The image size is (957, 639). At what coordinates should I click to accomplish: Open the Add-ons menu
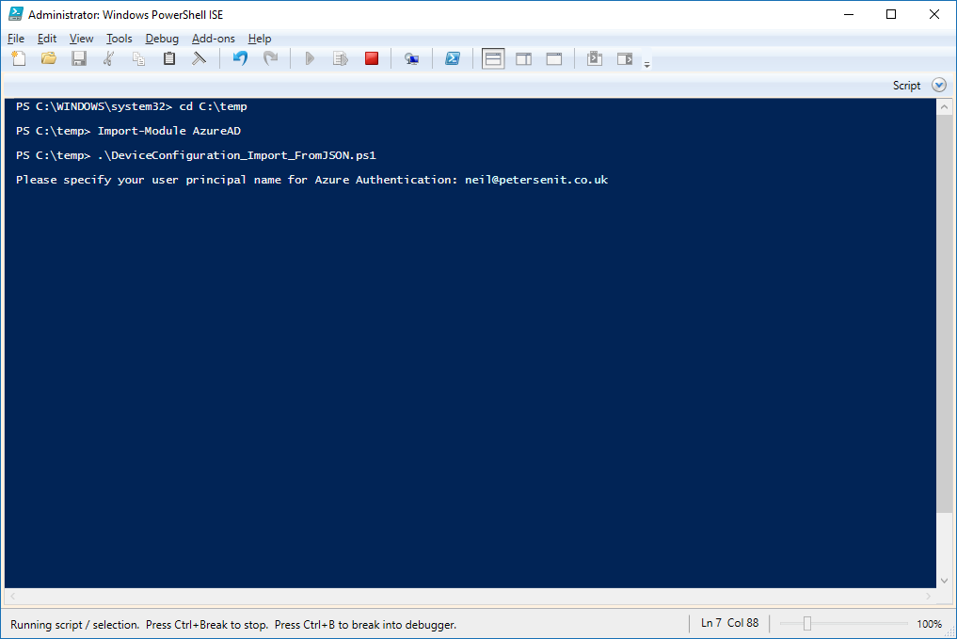coord(213,39)
